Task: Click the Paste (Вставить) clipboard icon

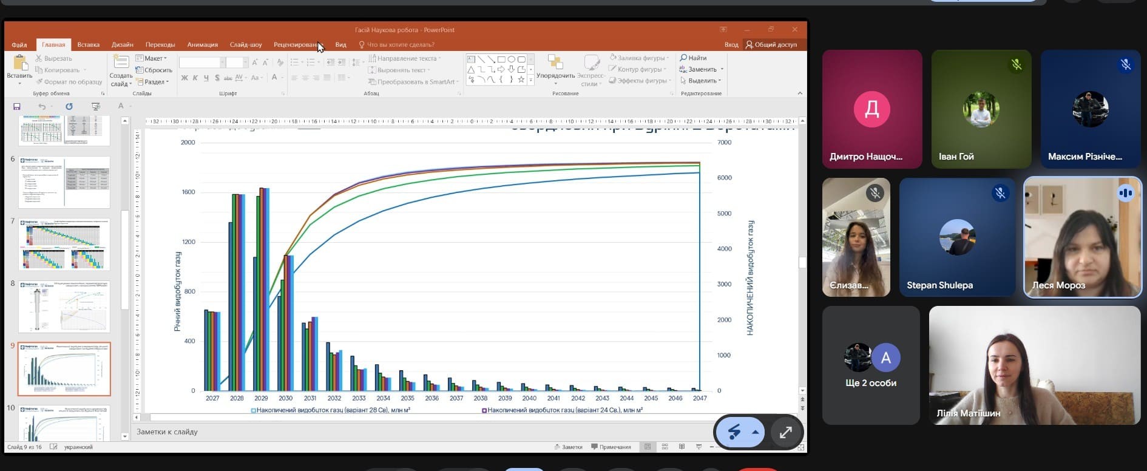Action: tap(19, 64)
